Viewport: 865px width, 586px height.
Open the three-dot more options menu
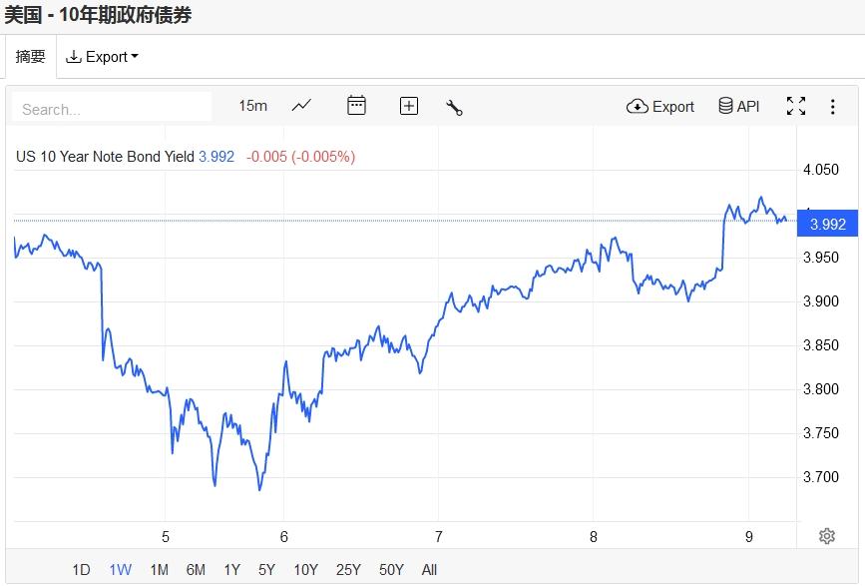(832, 106)
